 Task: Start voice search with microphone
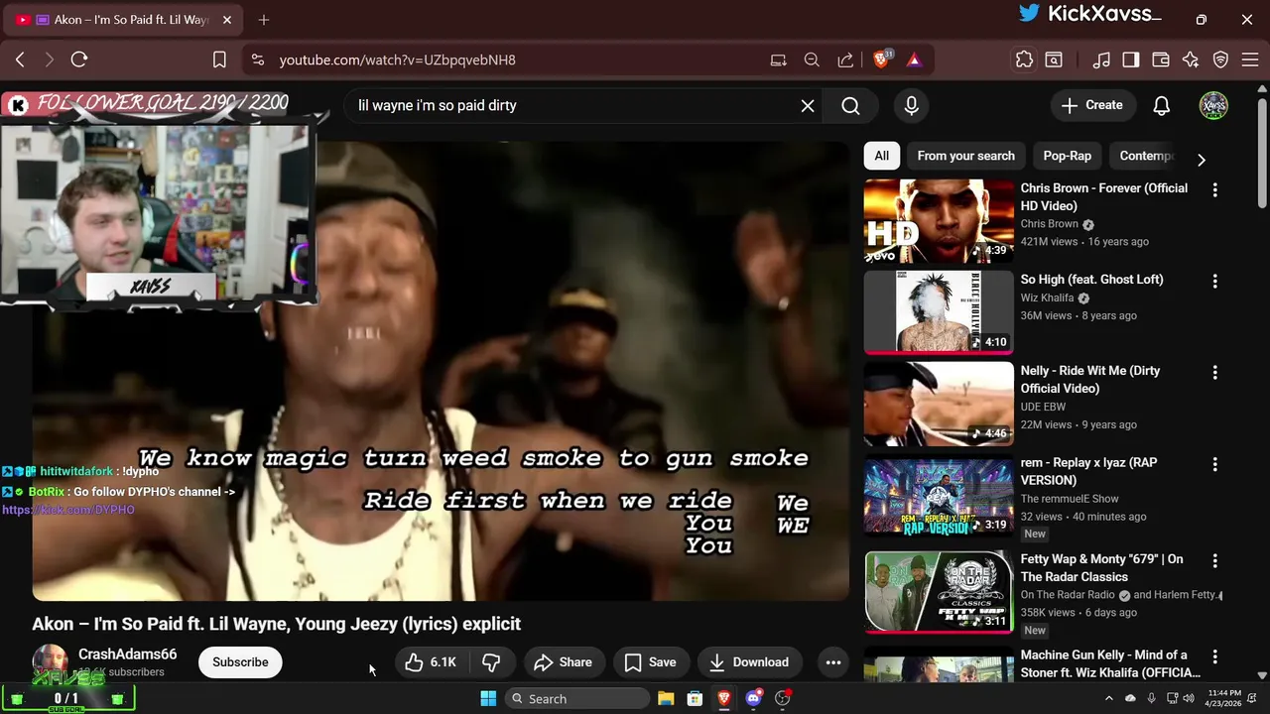(x=912, y=105)
